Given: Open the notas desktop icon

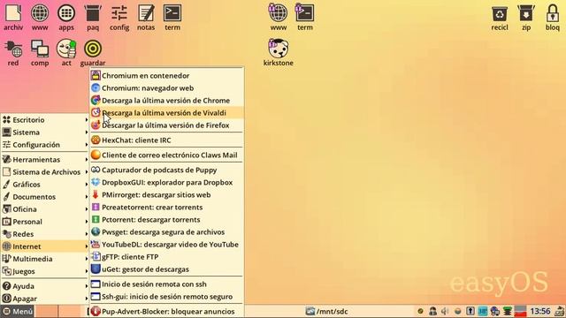Looking at the screenshot, I should (146, 18).
